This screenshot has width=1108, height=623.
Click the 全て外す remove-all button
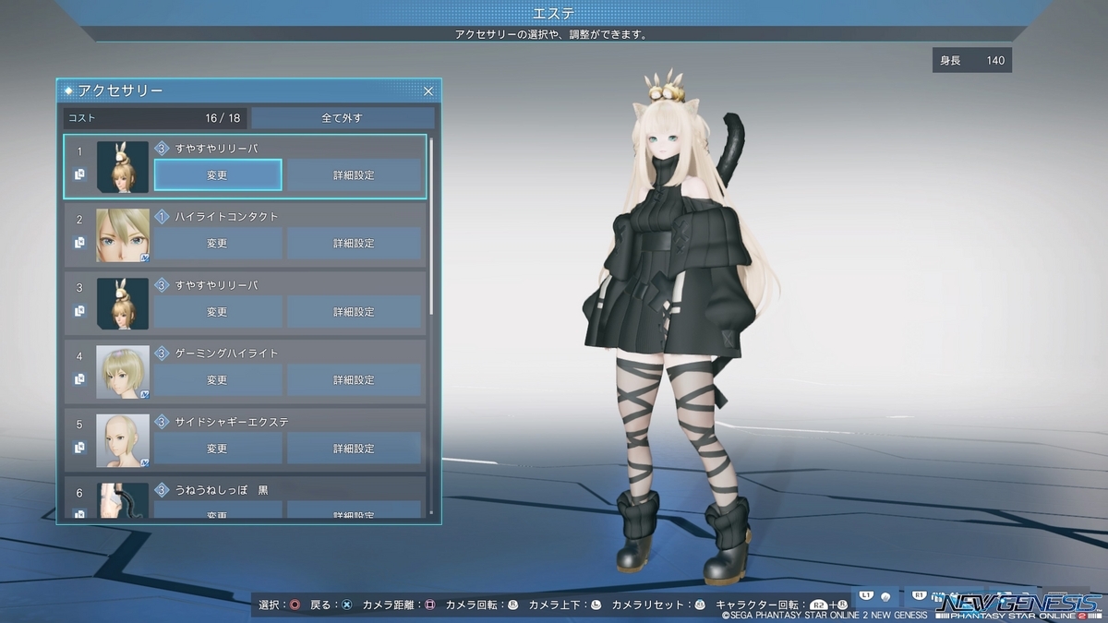(343, 118)
